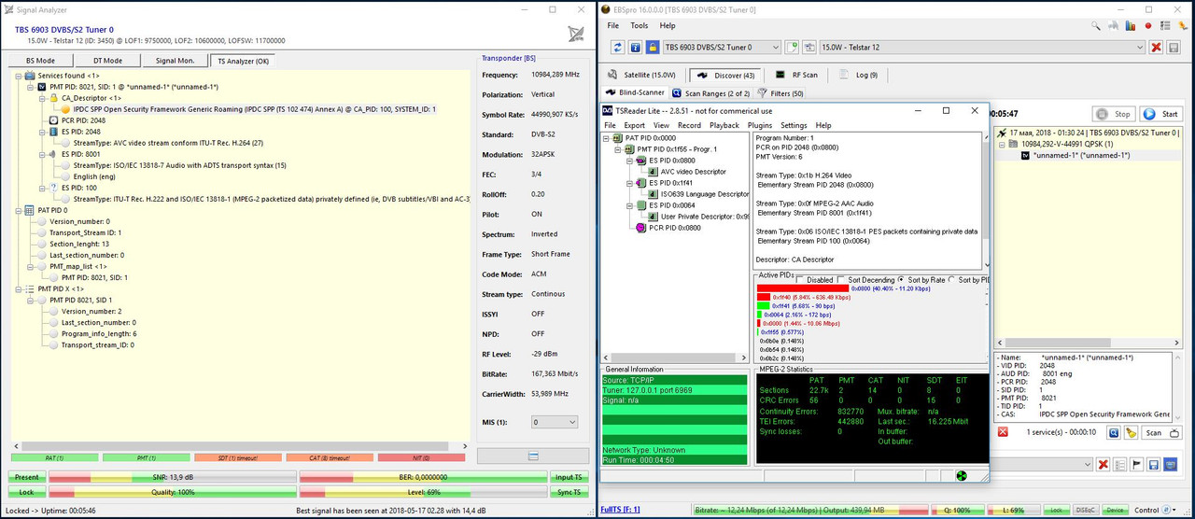1195x519 pixels.
Task: Click the magnifier search icon in EBSpro menu bar
Action: point(1095,25)
